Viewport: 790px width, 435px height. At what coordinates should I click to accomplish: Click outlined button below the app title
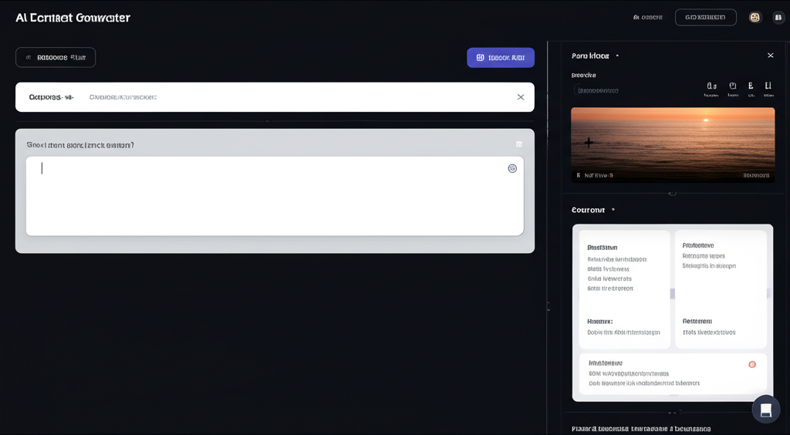(56, 57)
